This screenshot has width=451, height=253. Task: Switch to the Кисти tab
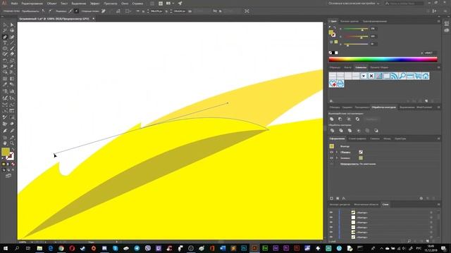[347, 67]
